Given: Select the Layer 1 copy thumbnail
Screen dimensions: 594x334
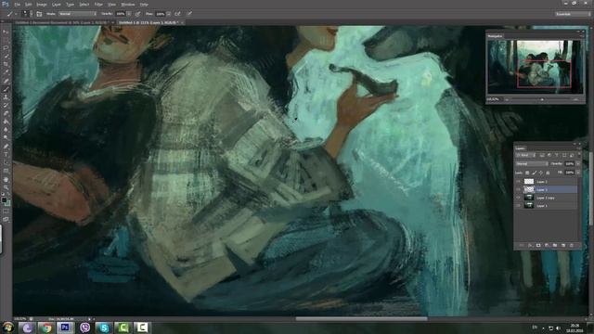Looking at the screenshot, I should click(x=529, y=198).
